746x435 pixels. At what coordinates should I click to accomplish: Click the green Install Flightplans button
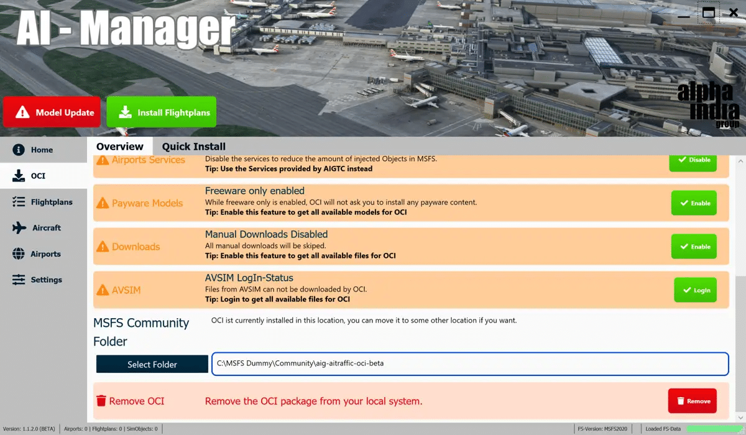[162, 112]
